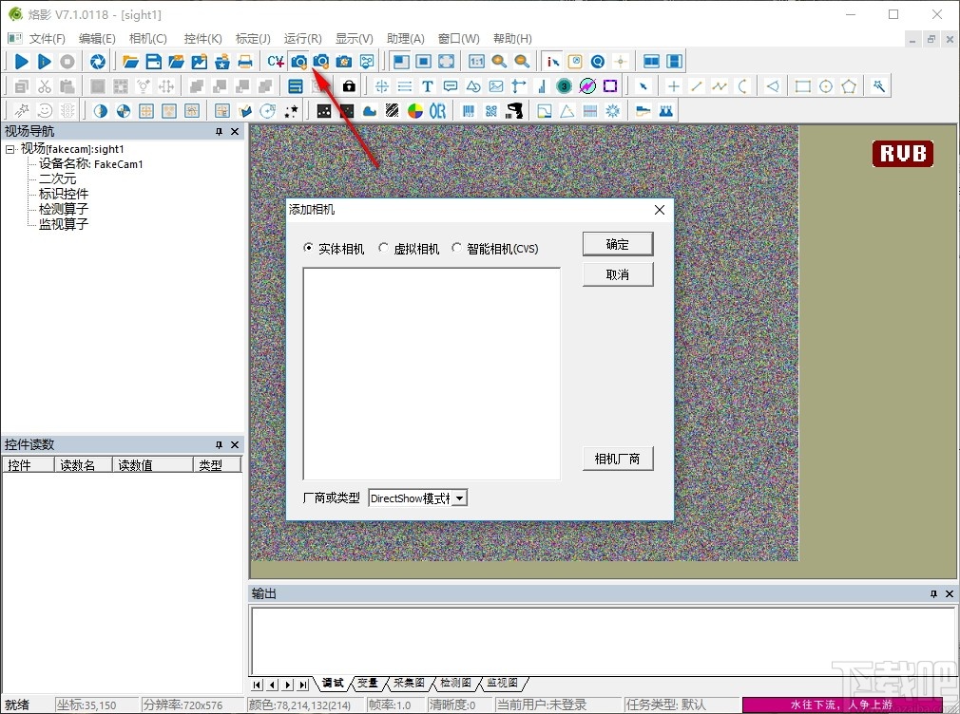Click the gray Stop icon in toolbar
This screenshot has height=714, width=960.
tap(67, 61)
